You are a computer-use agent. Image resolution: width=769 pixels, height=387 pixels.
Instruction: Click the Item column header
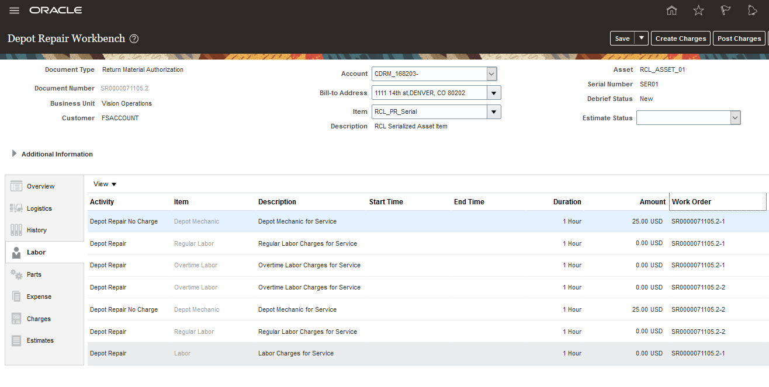[x=181, y=202]
